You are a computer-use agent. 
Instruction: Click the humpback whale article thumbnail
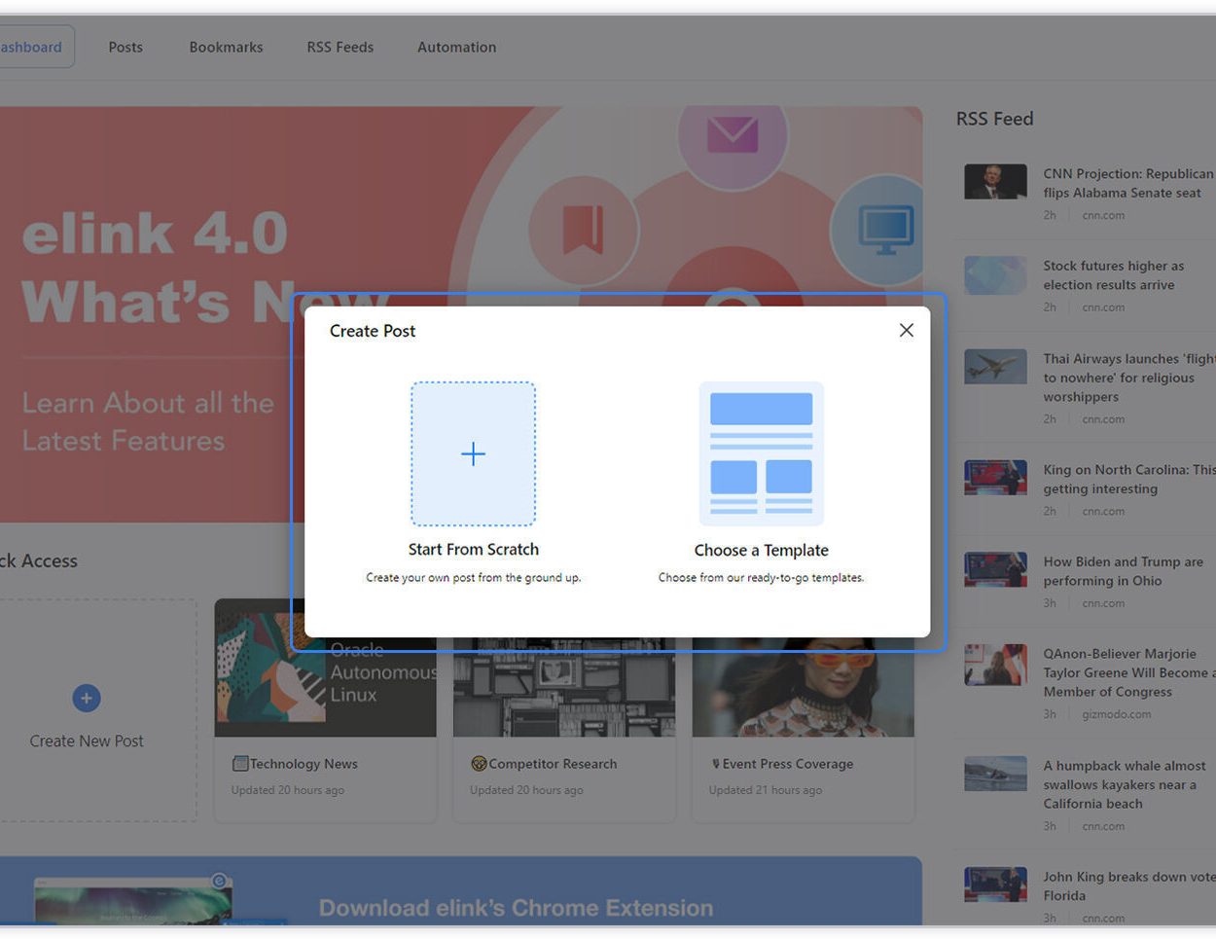click(994, 773)
